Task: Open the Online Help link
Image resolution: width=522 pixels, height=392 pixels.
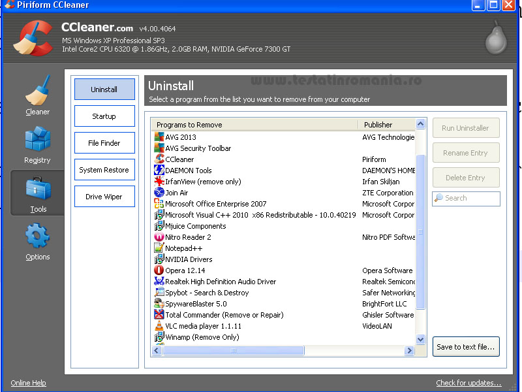Action: coord(28,383)
